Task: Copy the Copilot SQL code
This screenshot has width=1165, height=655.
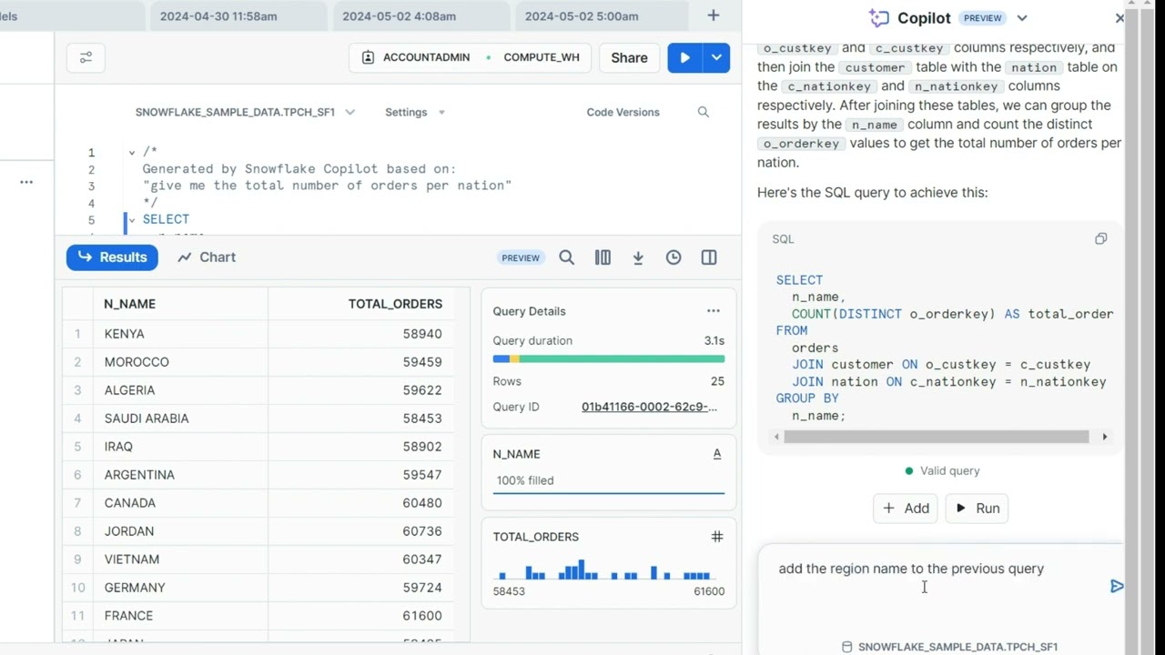Action: [1100, 238]
